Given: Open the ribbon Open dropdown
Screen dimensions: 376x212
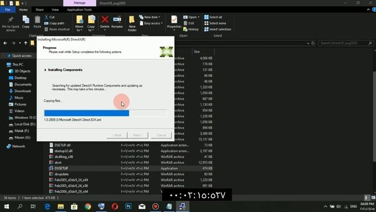Looking at the screenshot, I should click(x=192, y=17).
